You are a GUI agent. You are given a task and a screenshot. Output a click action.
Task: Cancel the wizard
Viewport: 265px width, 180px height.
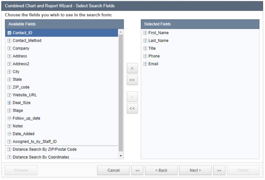click(113, 170)
